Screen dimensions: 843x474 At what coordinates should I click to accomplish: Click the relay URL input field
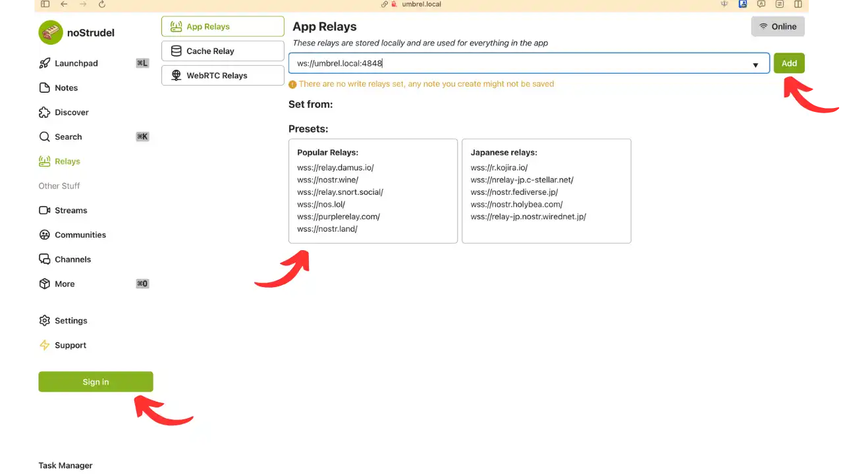(461, 63)
